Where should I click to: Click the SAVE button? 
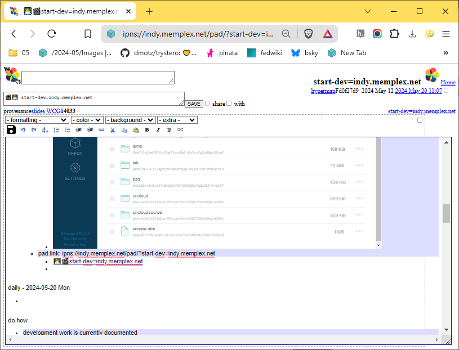(194, 104)
